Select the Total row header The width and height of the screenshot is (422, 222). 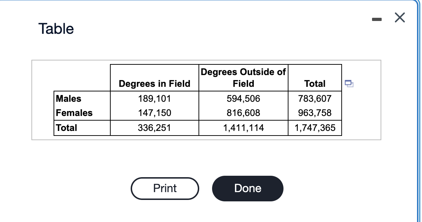click(66, 128)
